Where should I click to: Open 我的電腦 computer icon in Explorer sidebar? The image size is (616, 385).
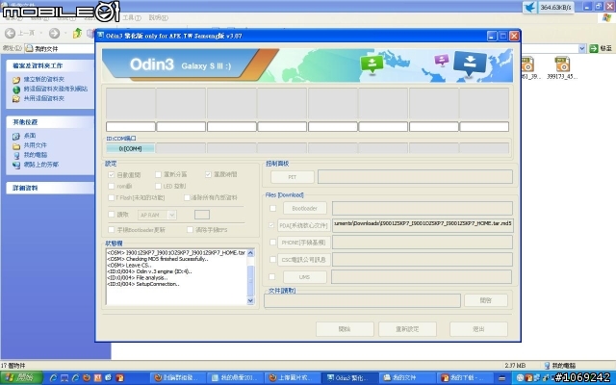pyautogui.click(x=16, y=156)
